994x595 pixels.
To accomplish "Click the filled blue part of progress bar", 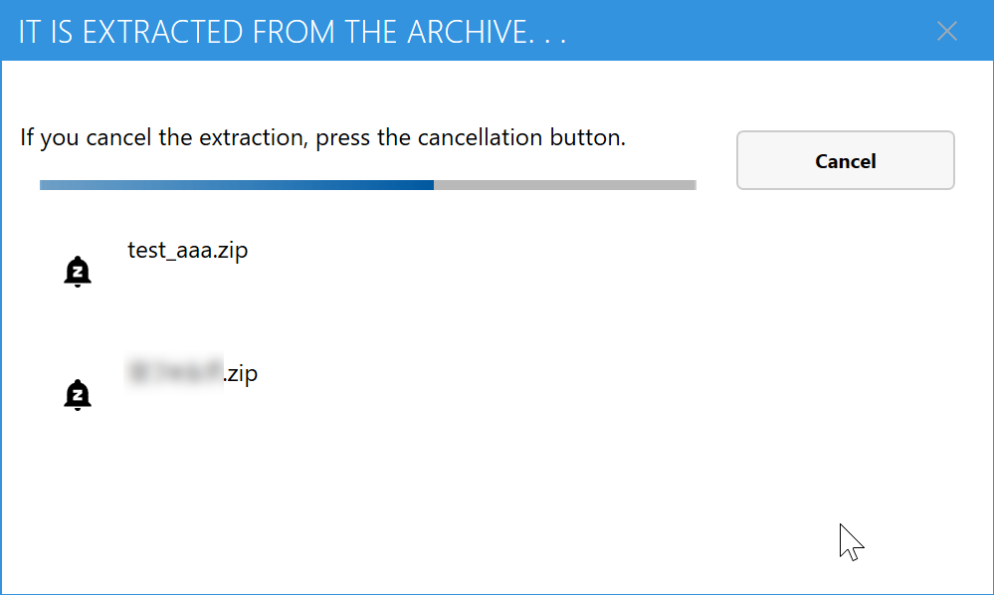I will 237,185.
